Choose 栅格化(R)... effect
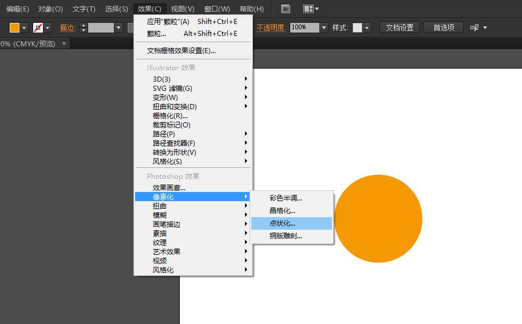Image resolution: width=522 pixels, height=324 pixels. click(193, 115)
